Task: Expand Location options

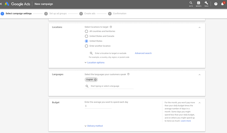Action: (94, 63)
